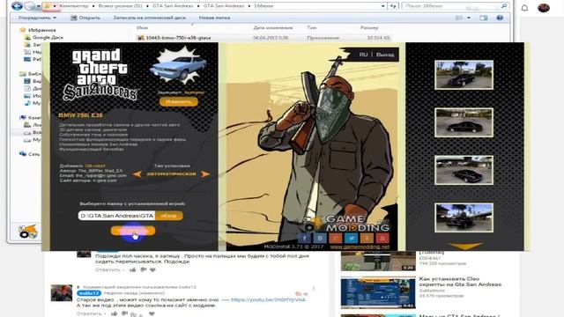Sort files by Дата изменения column
The width and height of the screenshot is (564, 317).
pos(273,27)
